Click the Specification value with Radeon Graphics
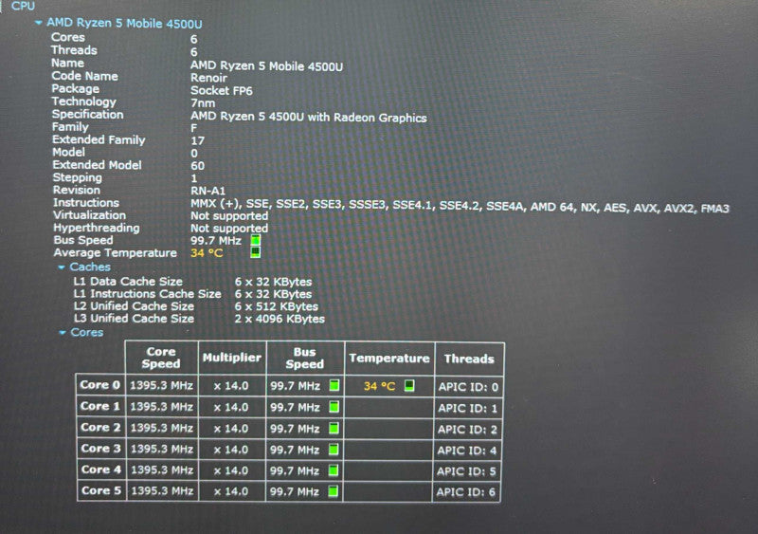758x534 pixels. [309, 118]
